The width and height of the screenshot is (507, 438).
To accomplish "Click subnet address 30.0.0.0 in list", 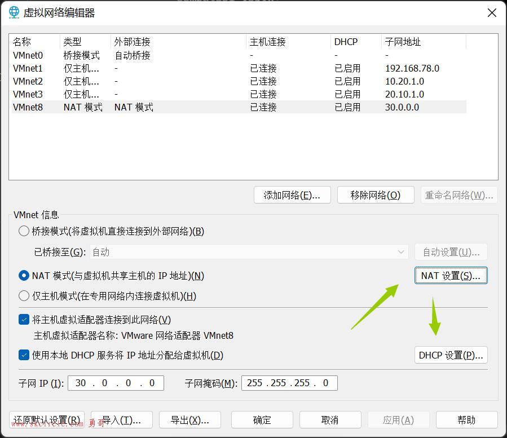I will pos(402,107).
